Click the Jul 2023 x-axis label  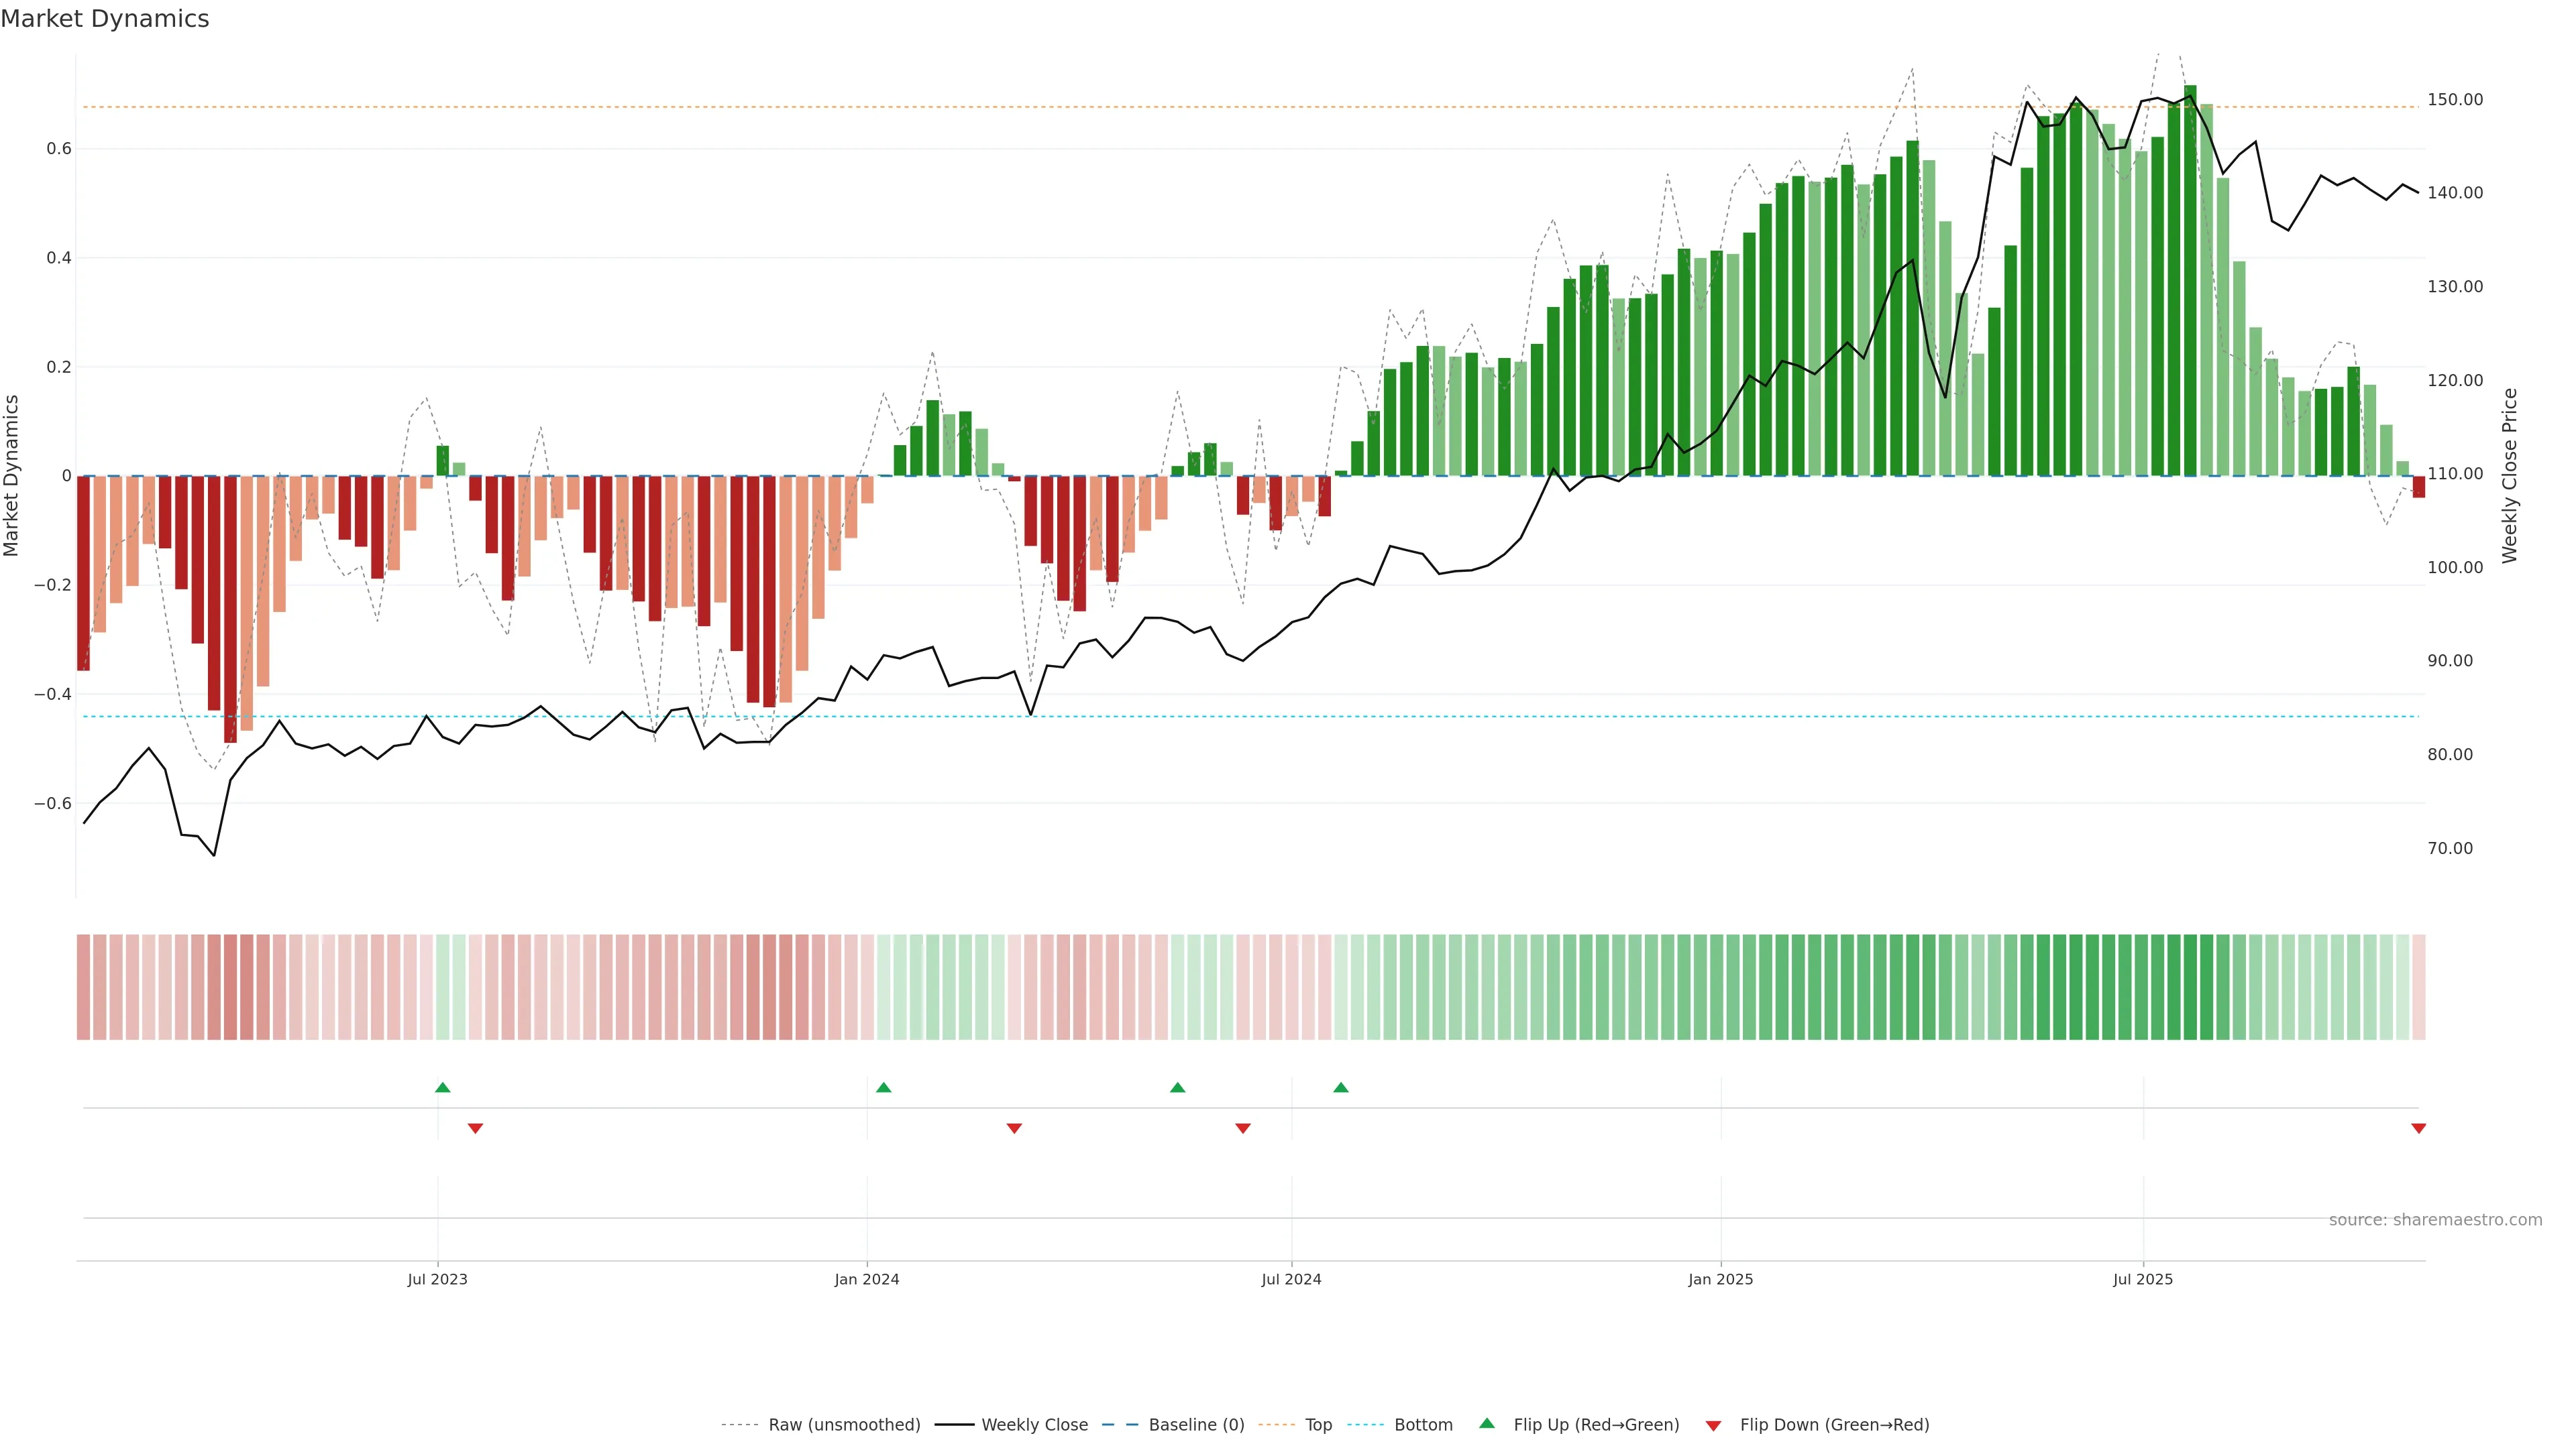pyautogui.click(x=437, y=1279)
